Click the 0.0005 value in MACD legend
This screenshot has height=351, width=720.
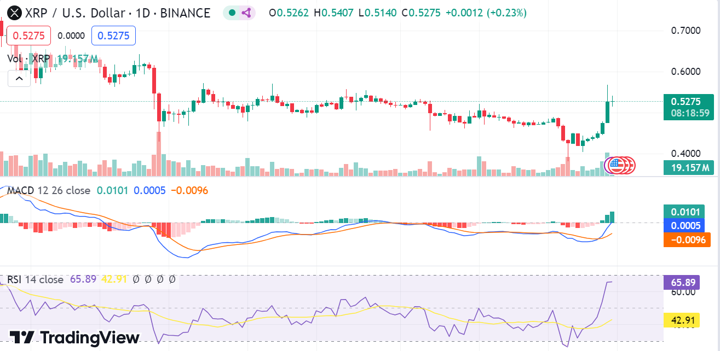pyautogui.click(x=150, y=190)
